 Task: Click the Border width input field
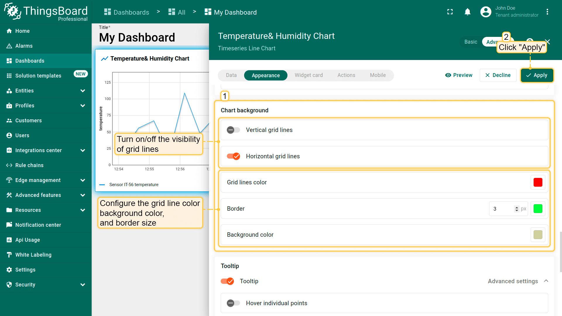[501, 209]
